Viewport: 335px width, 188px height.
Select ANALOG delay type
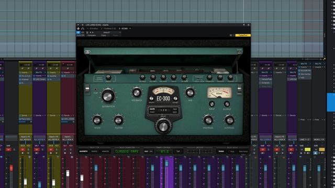[105, 151]
